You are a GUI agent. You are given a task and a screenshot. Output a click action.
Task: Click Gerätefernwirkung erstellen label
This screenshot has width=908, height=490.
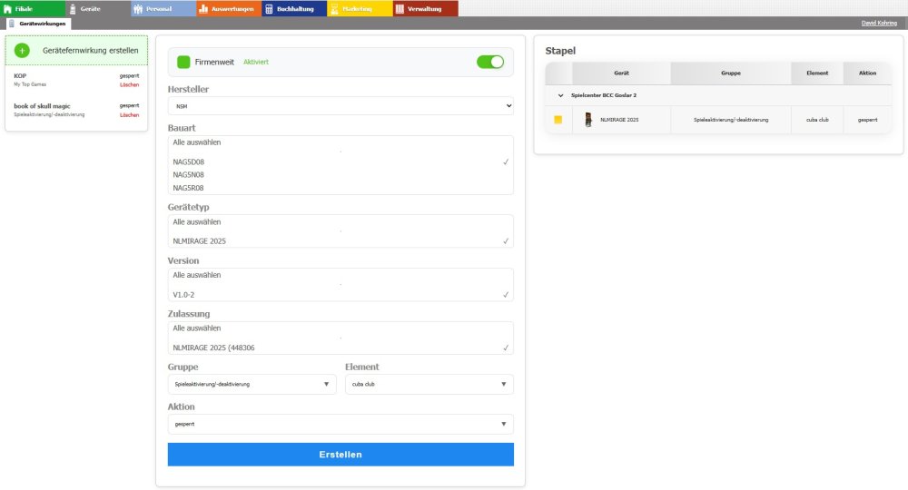pos(90,50)
